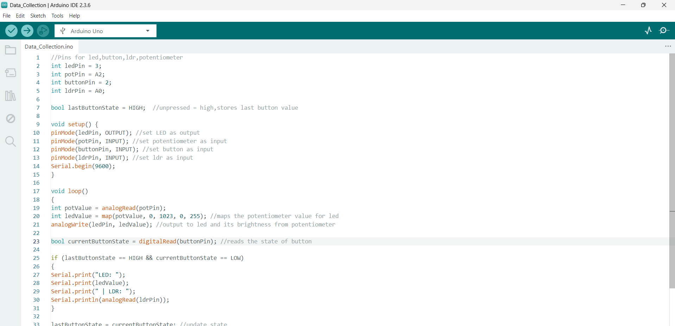Click line number 23 in the gutter
Image resolution: width=675 pixels, height=326 pixels.
tap(36, 242)
